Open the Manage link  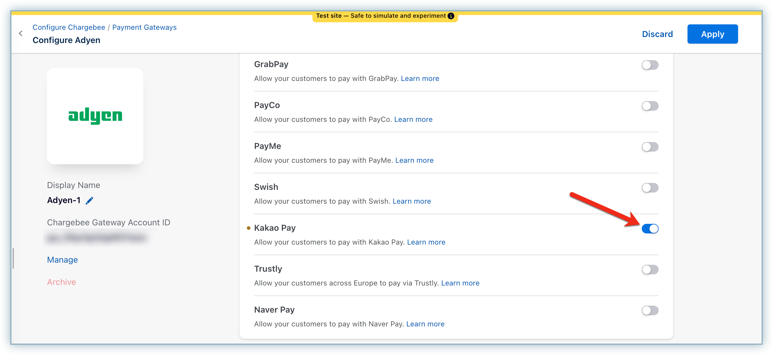pos(62,260)
